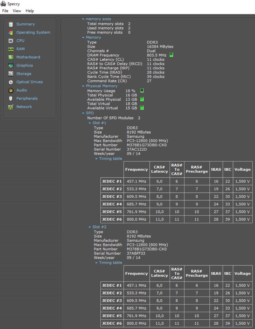Open Motherboard section
Viewport: 255px width, 329px height.
click(28, 57)
